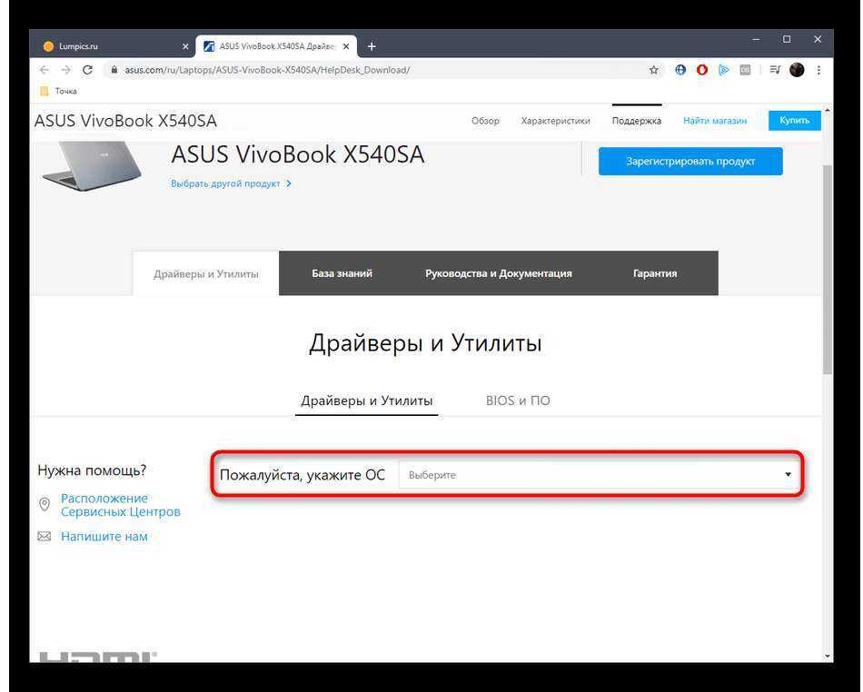Click the blue 'Купить' button
863x692 pixels.
(794, 121)
